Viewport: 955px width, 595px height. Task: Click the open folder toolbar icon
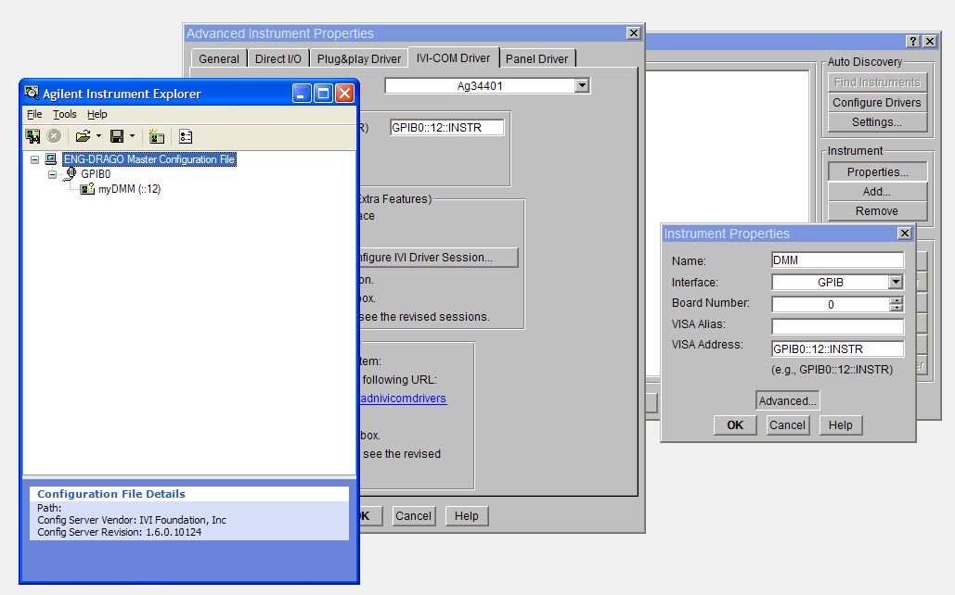pos(83,136)
